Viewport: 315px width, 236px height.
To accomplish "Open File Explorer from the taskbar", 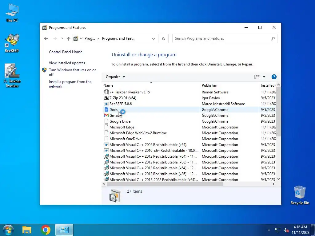I will (27, 230).
